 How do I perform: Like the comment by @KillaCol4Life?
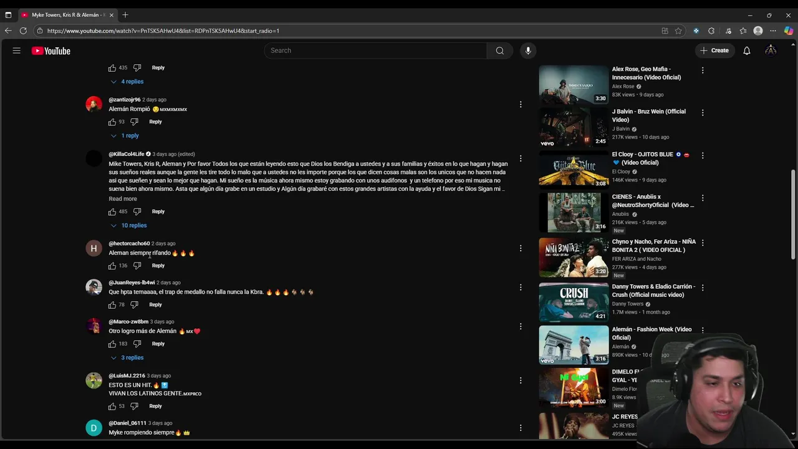point(112,211)
